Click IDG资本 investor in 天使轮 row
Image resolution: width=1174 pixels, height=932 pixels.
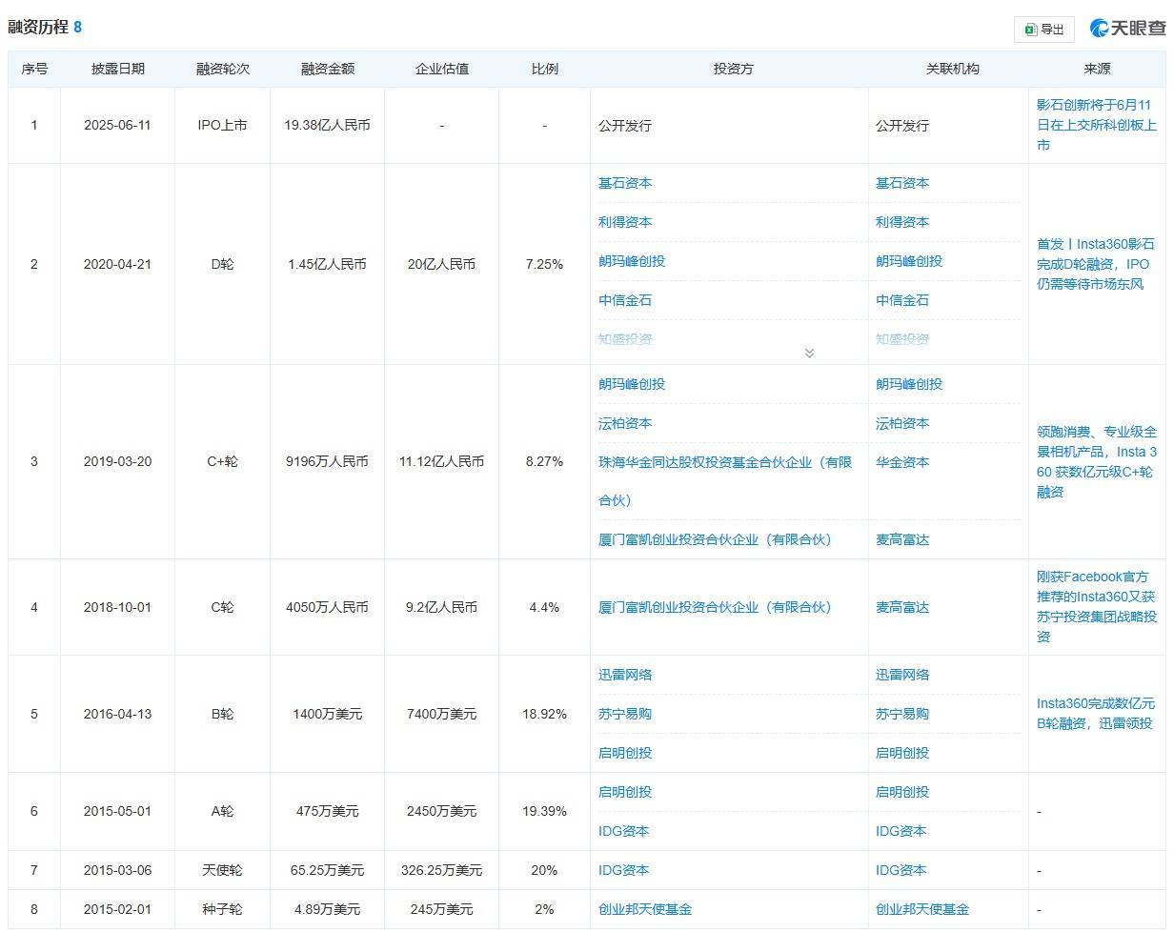coord(623,870)
